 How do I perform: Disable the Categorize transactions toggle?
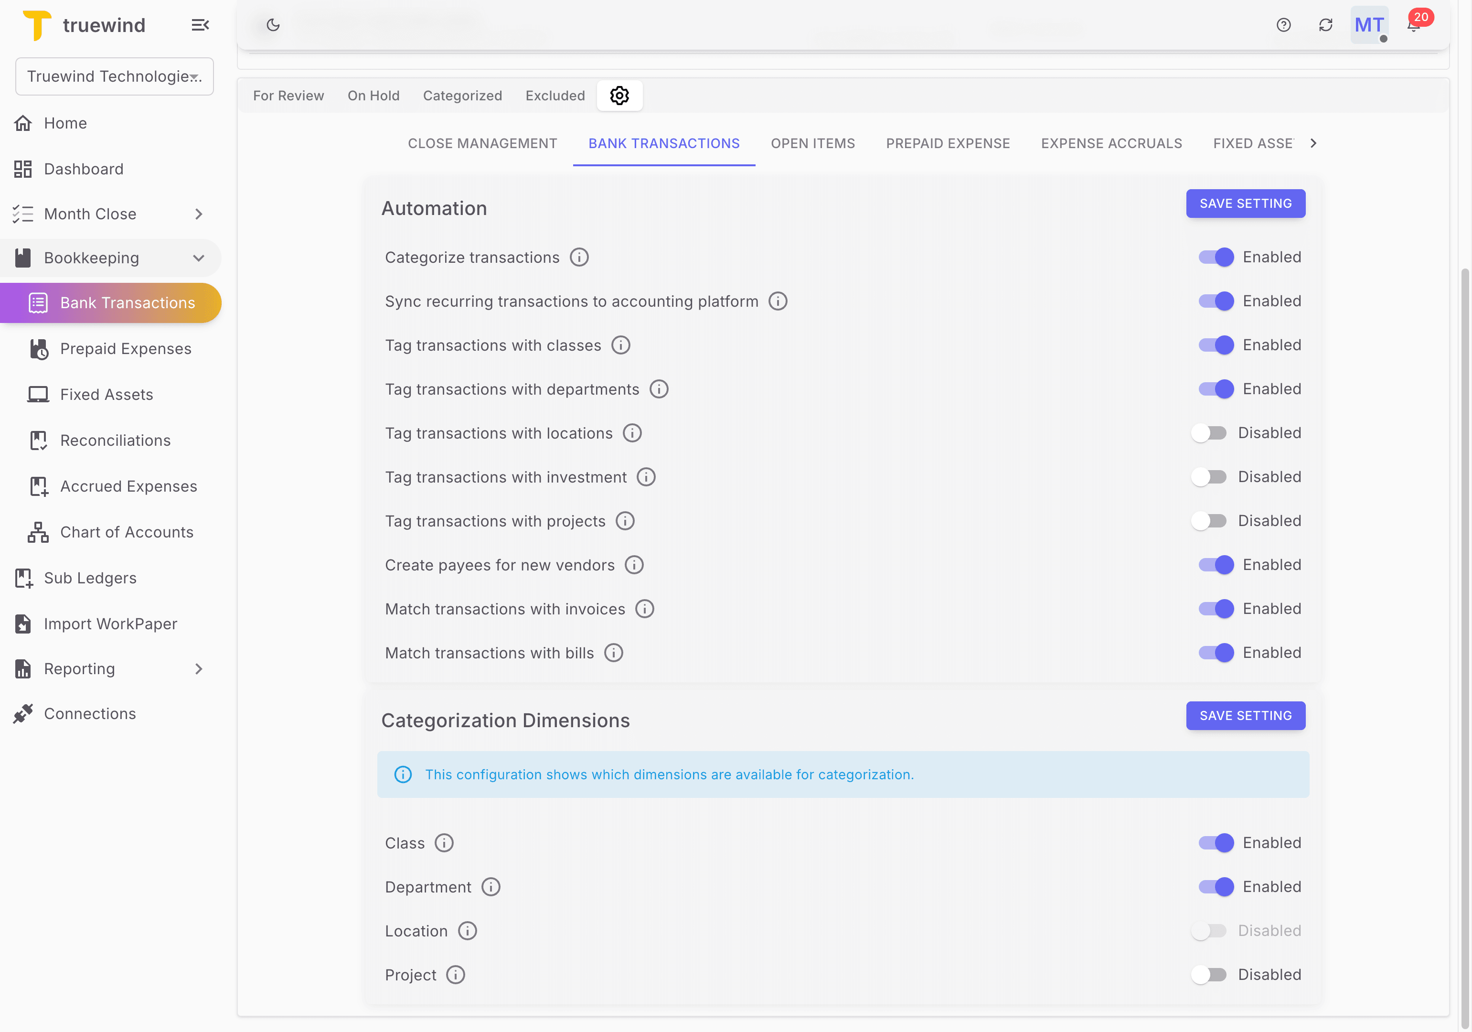pyautogui.click(x=1216, y=257)
